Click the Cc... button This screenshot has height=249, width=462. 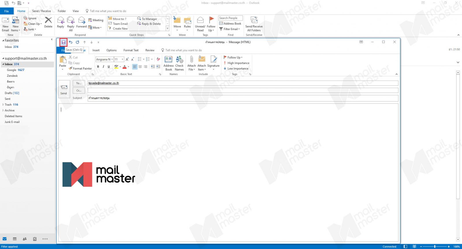tap(79, 90)
